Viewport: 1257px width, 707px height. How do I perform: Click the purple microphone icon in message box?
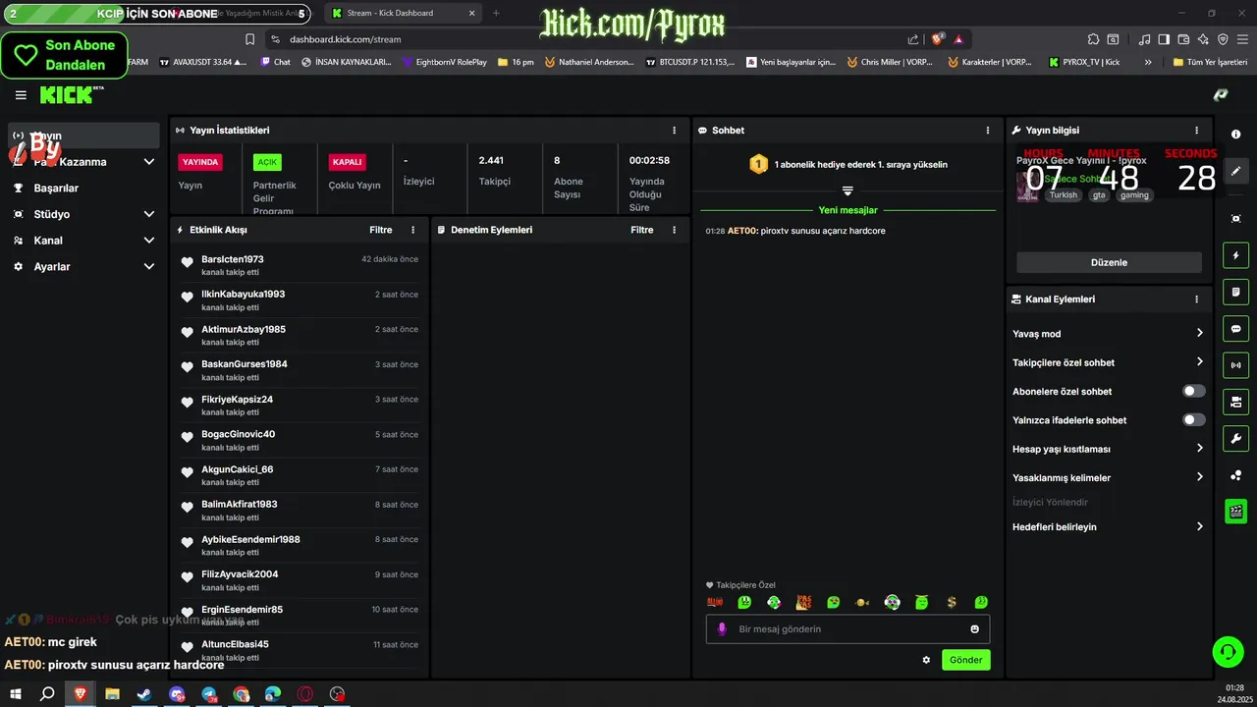(x=722, y=628)
